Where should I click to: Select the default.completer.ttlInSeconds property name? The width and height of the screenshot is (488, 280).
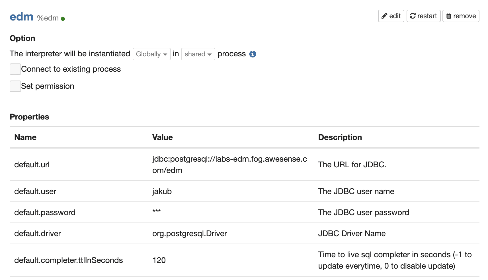click(x=69, y=260)
